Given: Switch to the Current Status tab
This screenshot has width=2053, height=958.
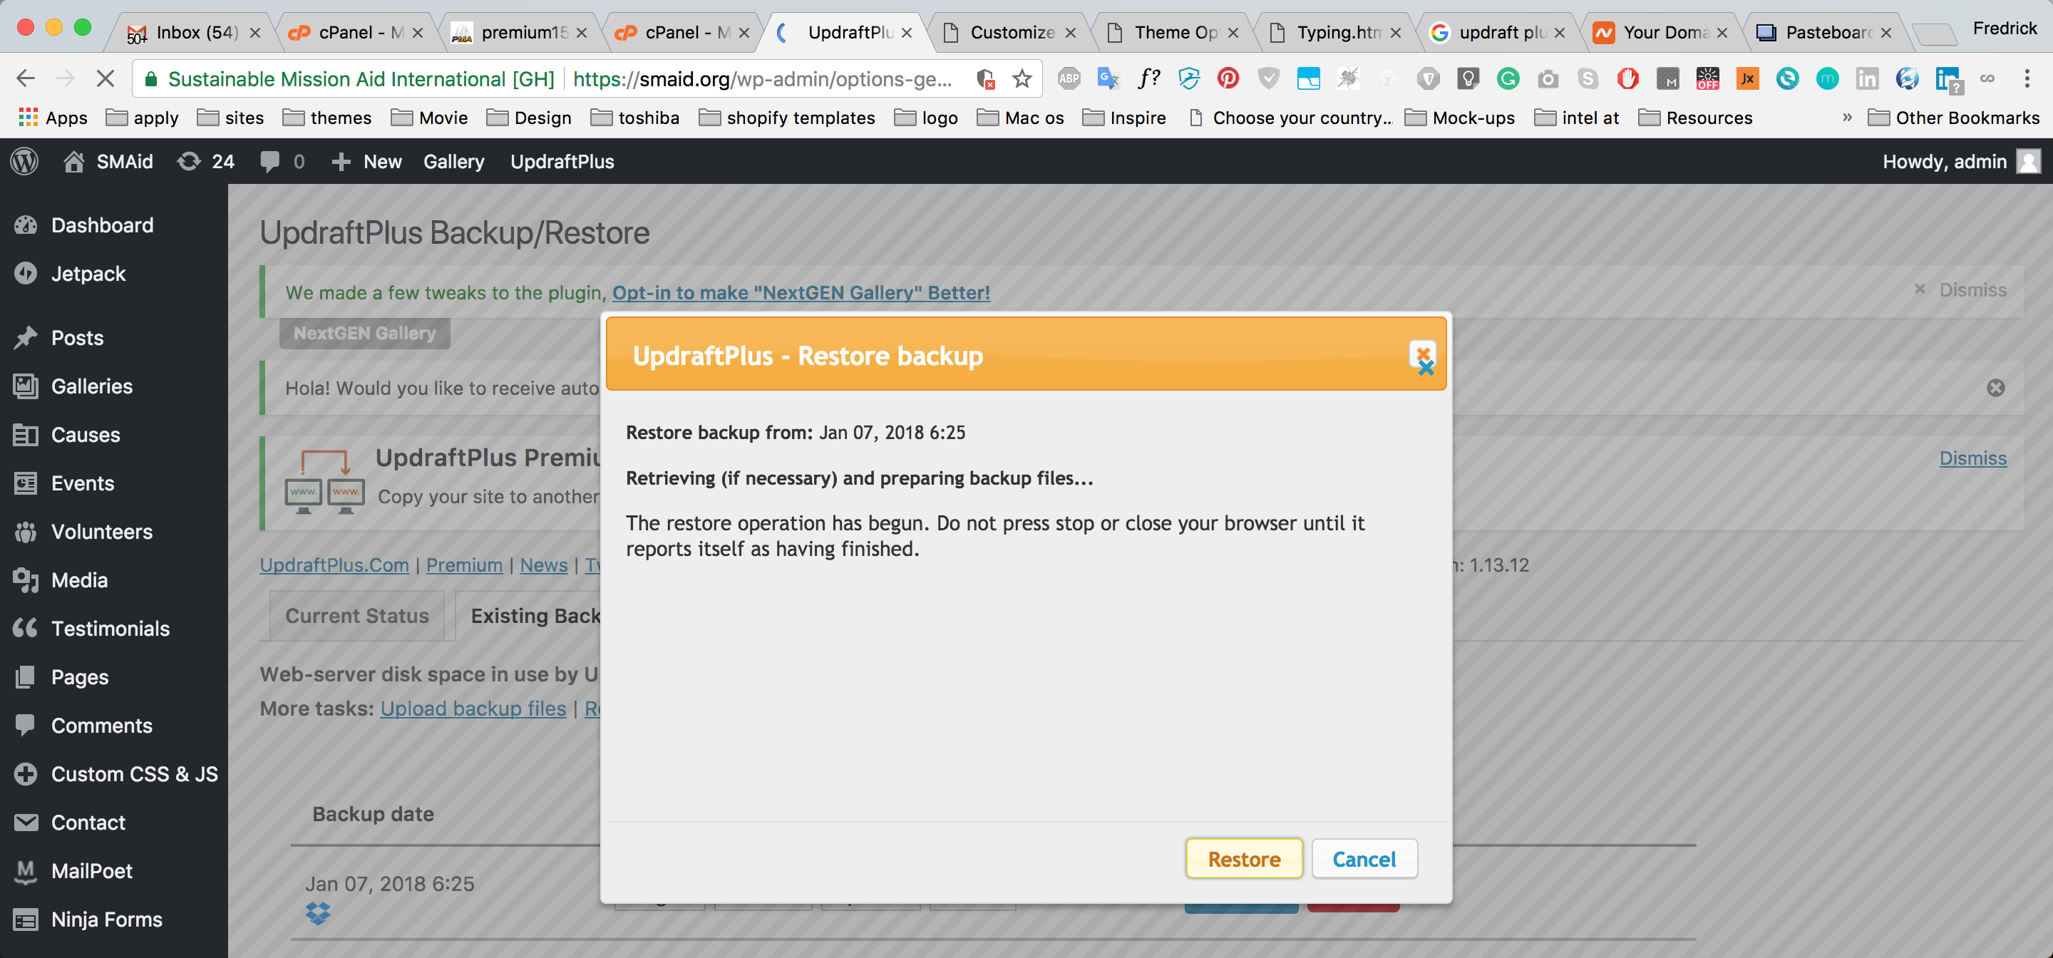Looking at the screenshot, I should point(357,616).
